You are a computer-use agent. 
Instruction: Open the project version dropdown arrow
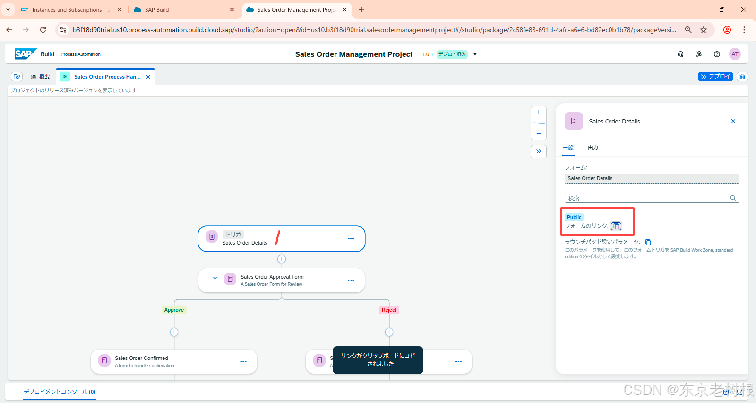(x=475, y=54)
